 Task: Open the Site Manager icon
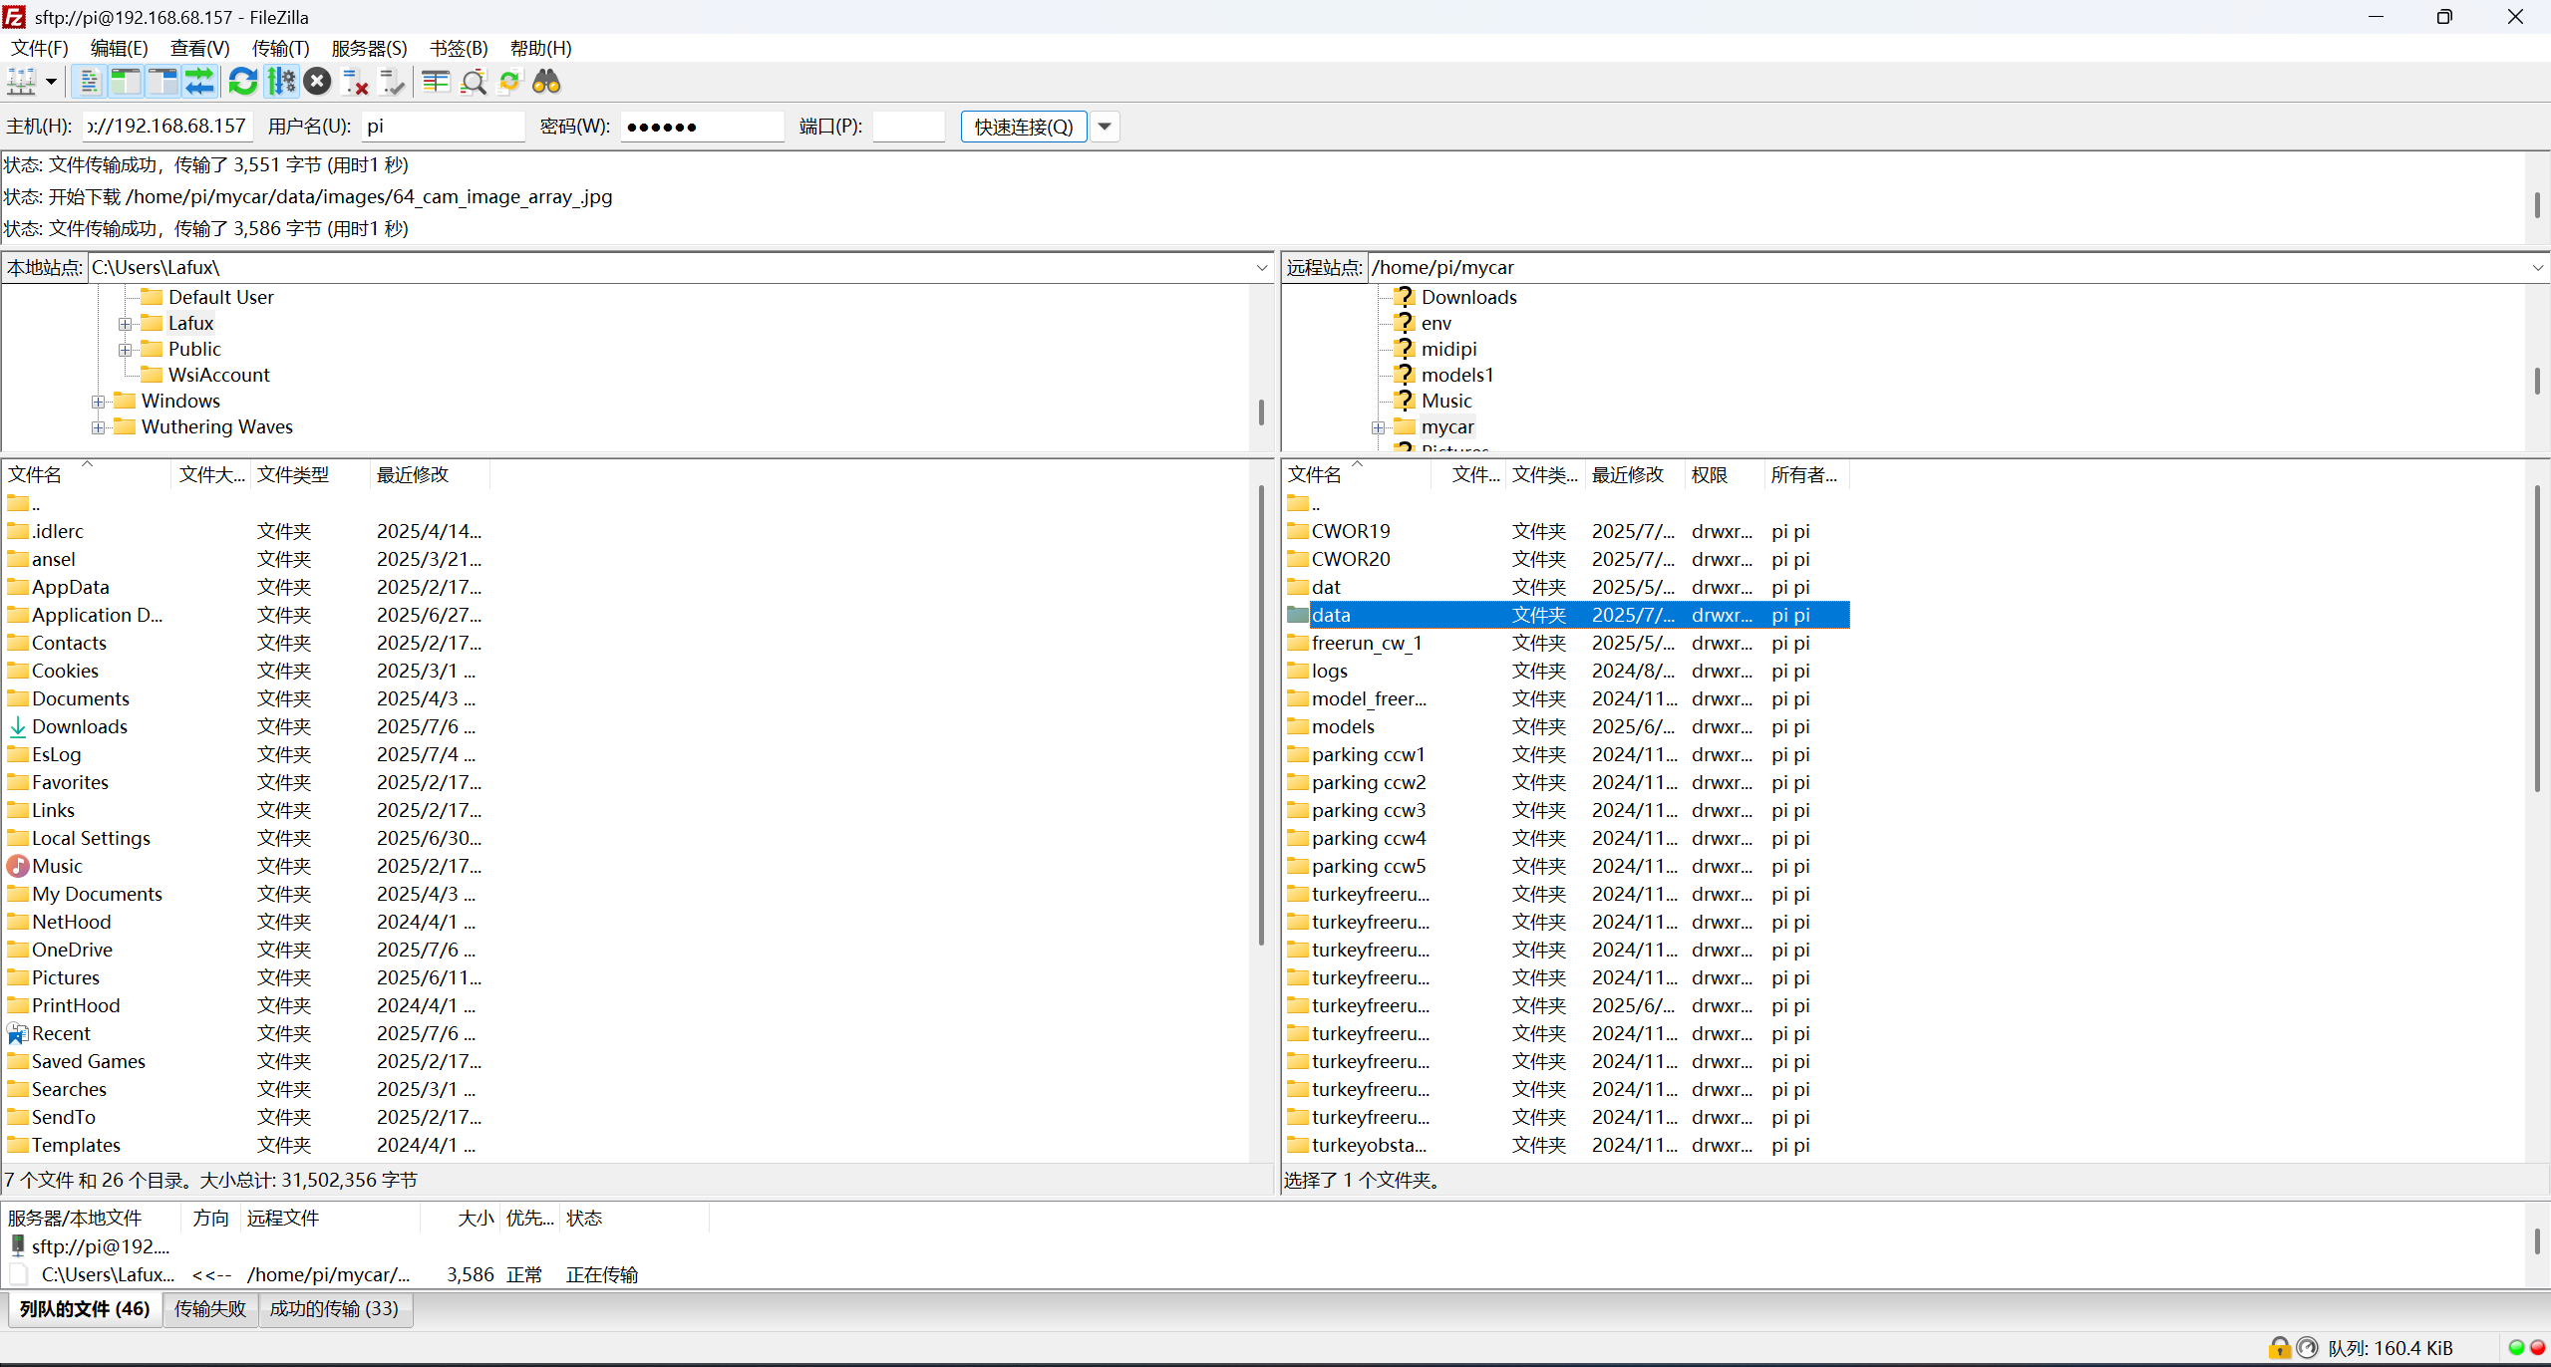[x=22, y=82]
